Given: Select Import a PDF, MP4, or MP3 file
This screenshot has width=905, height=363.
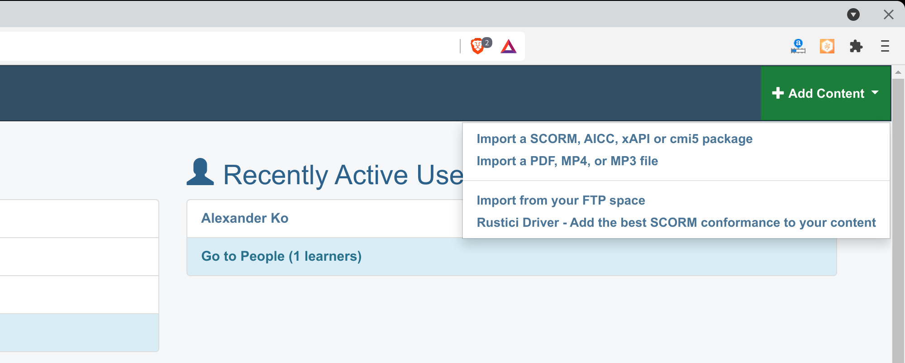Looking at the screenshot, I should click(x=567, y=161).
